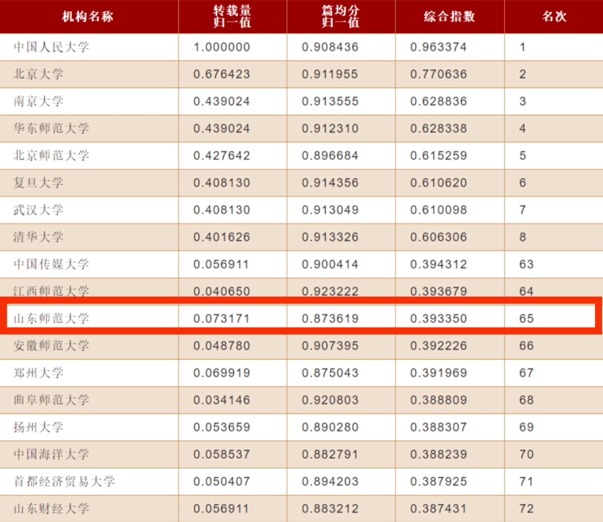Click the index value 0.628836
This screenshot has width=603, height=522.
pos(439,101)
